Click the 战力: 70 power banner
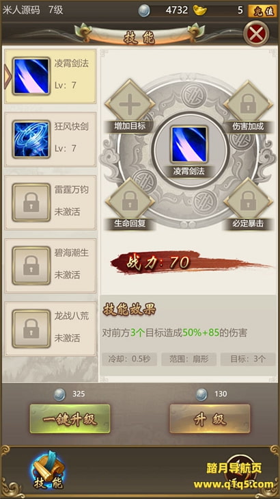 coord(191,263)
